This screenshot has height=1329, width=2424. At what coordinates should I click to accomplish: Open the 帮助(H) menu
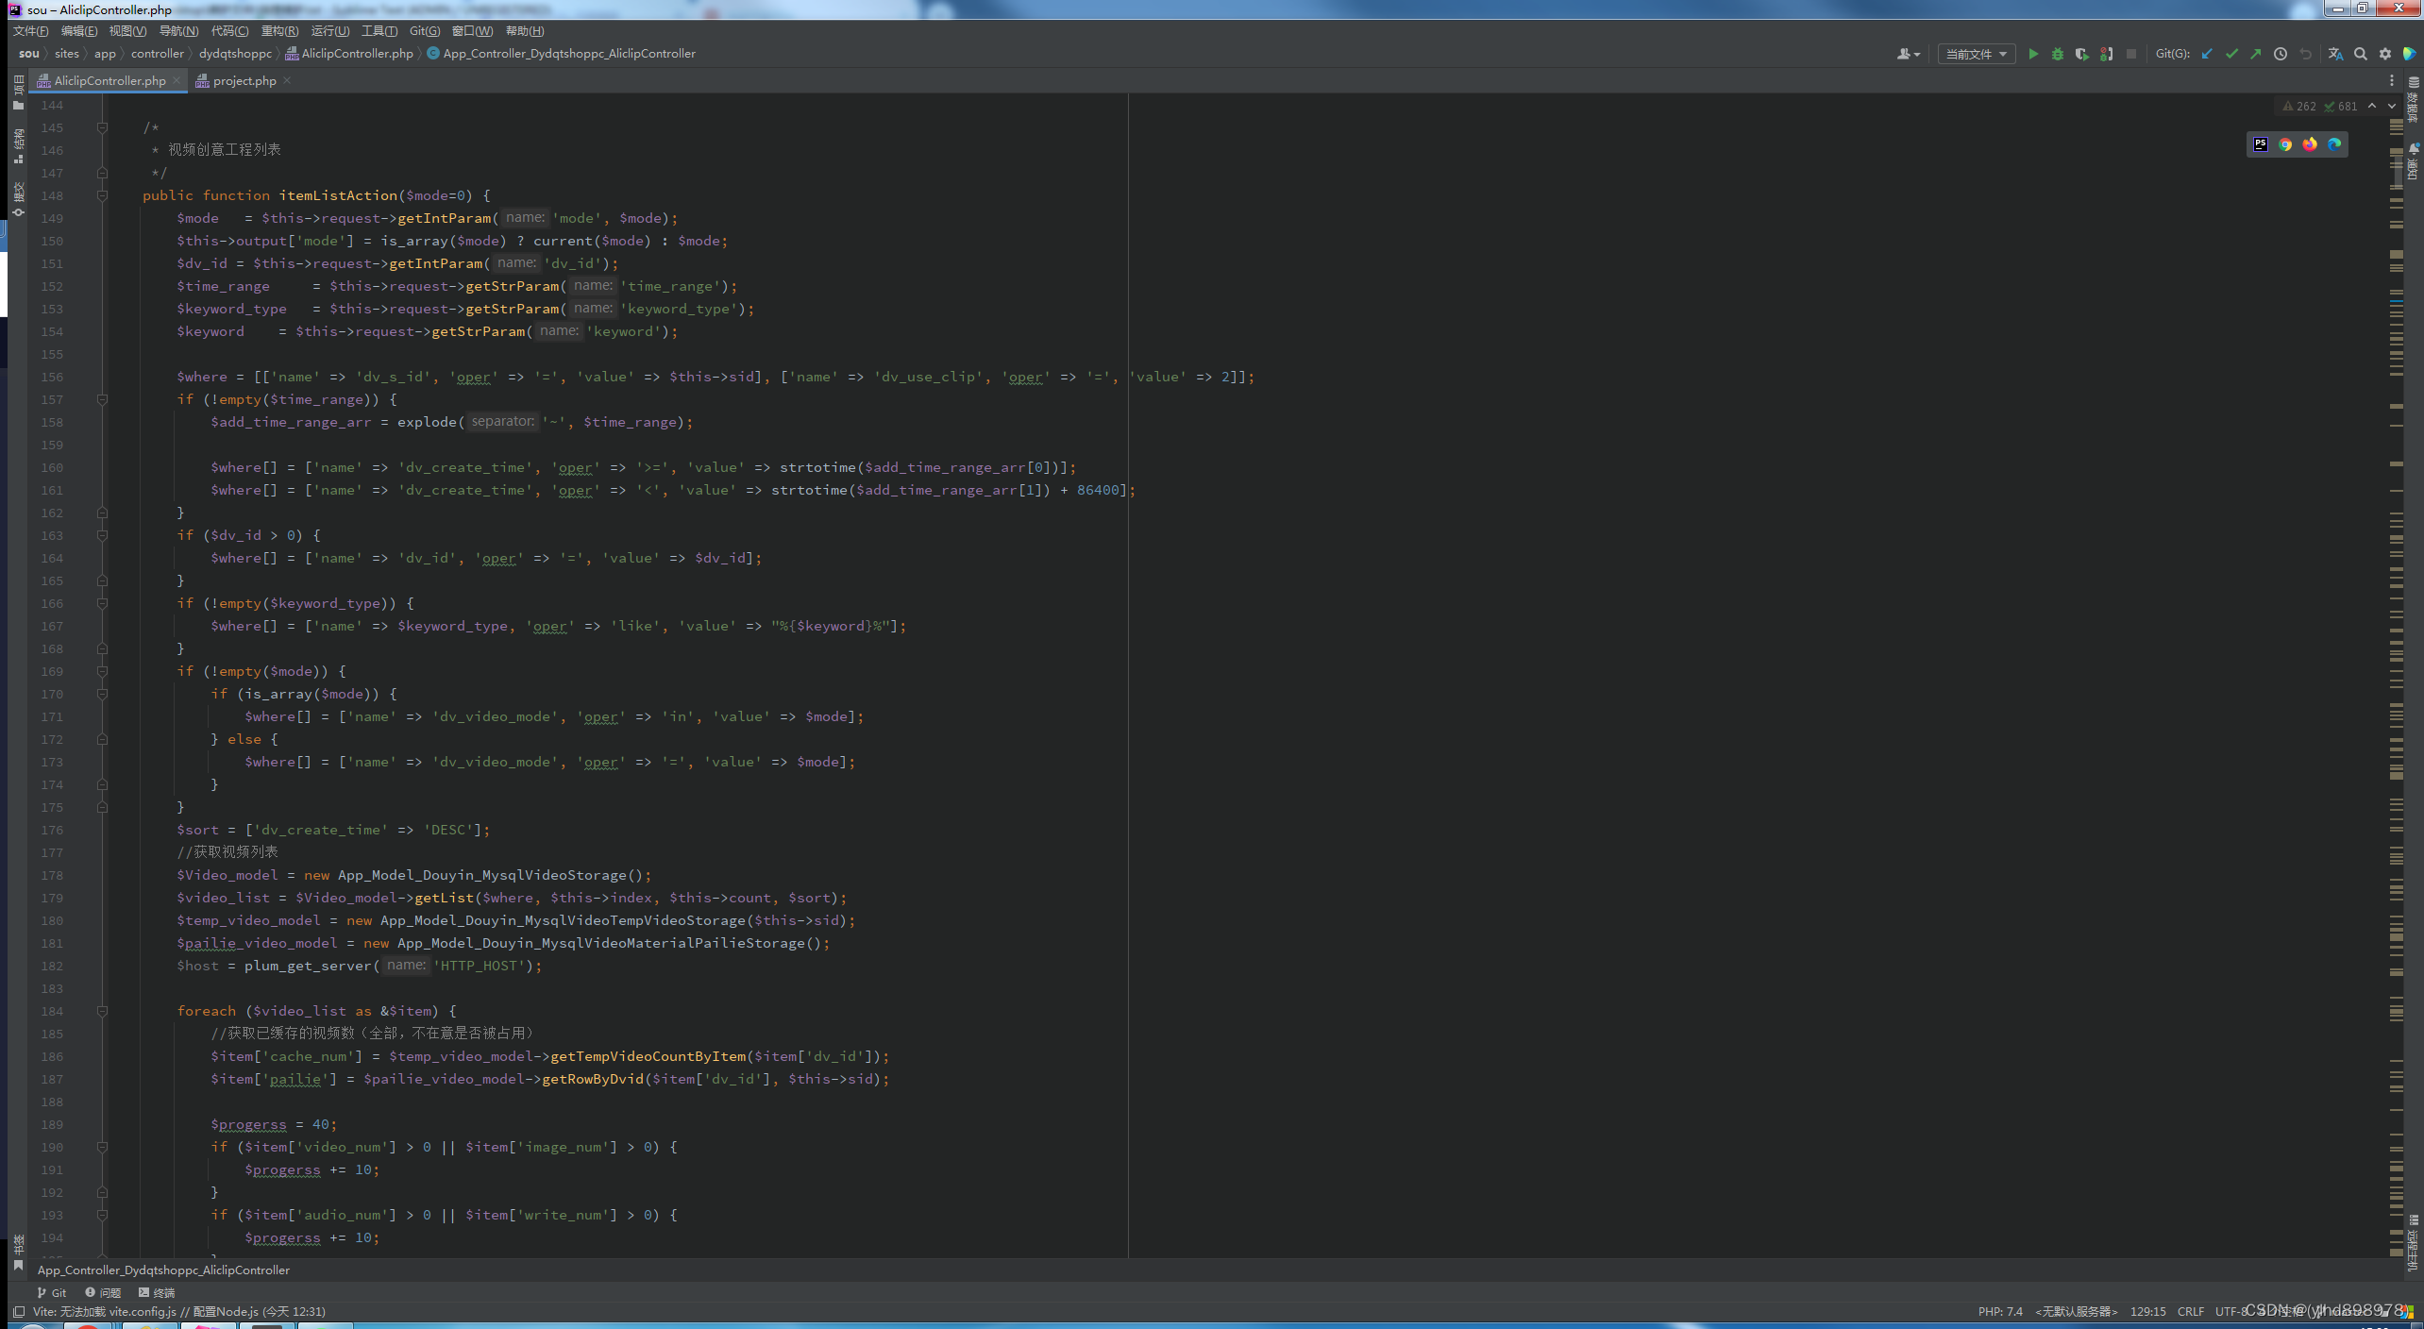[525, 31]
